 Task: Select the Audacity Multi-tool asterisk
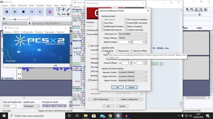pos(68,14)
